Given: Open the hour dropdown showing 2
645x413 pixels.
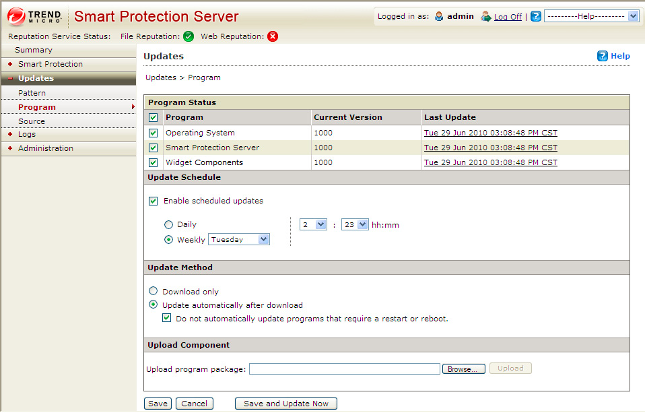Looking at the screenshot, I should click(x=314, y=224).
